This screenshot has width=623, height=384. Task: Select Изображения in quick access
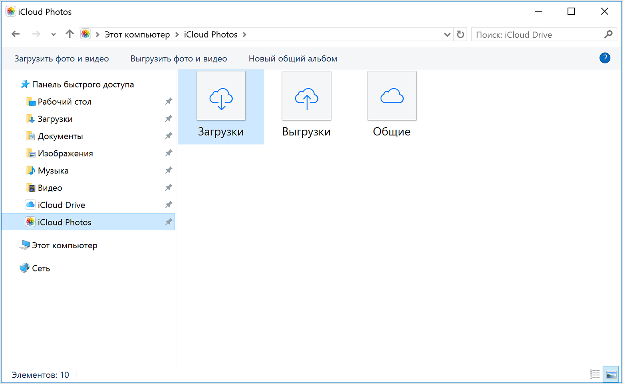tap(65, 154)
